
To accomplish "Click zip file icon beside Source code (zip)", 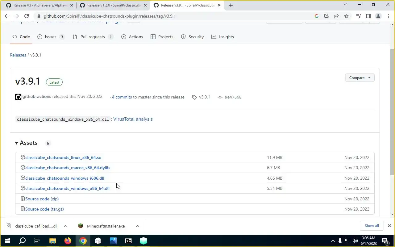I will pos(23,199).
